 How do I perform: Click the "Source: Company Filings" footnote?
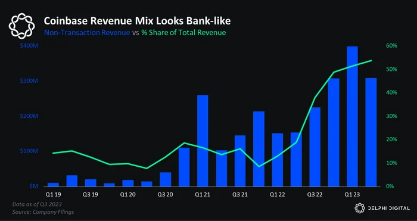43,212
